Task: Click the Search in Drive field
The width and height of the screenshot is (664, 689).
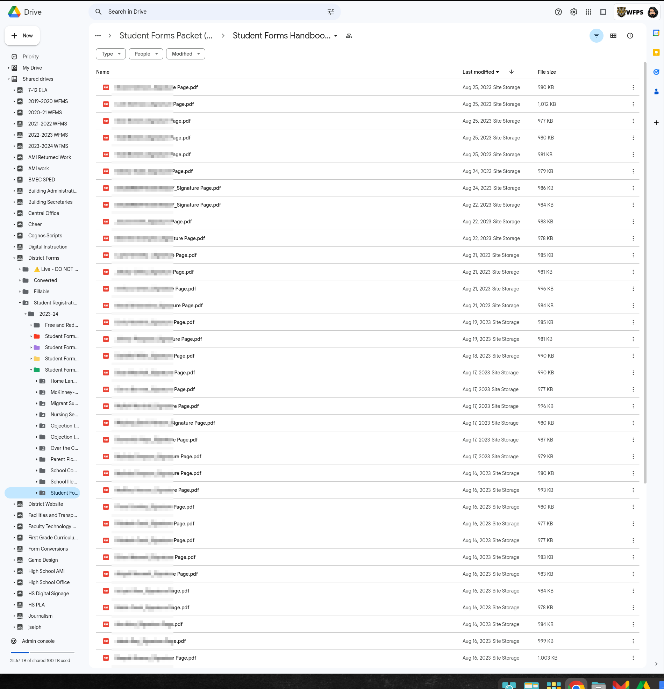Action: pos(215,12)
